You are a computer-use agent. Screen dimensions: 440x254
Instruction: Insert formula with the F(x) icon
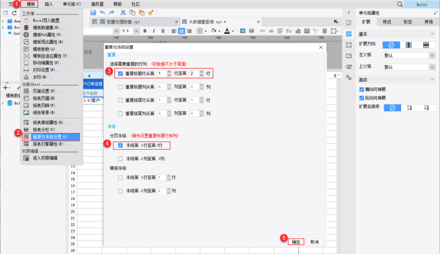(289, 31)
